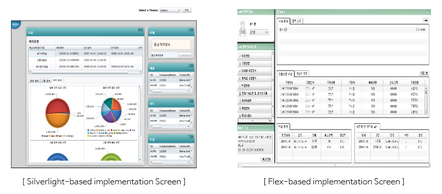Click the window icons on bottom right-side panel header
This screenshot has height=194, width=442.
191,136
